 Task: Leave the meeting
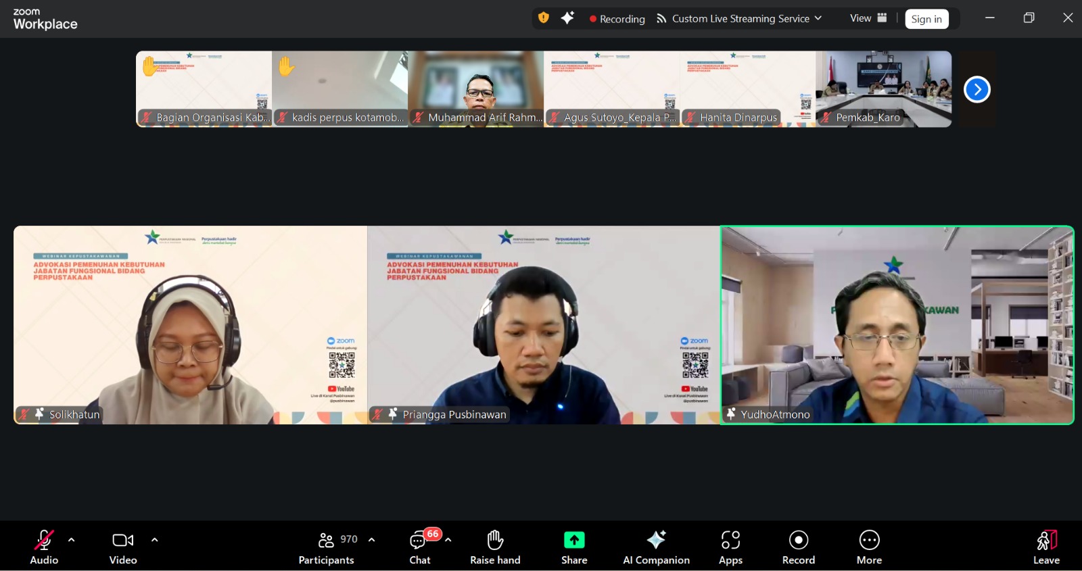[x=1046, y=547]
